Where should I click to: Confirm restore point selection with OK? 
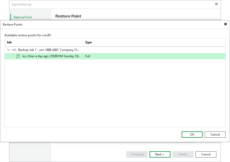click(192, 134)
